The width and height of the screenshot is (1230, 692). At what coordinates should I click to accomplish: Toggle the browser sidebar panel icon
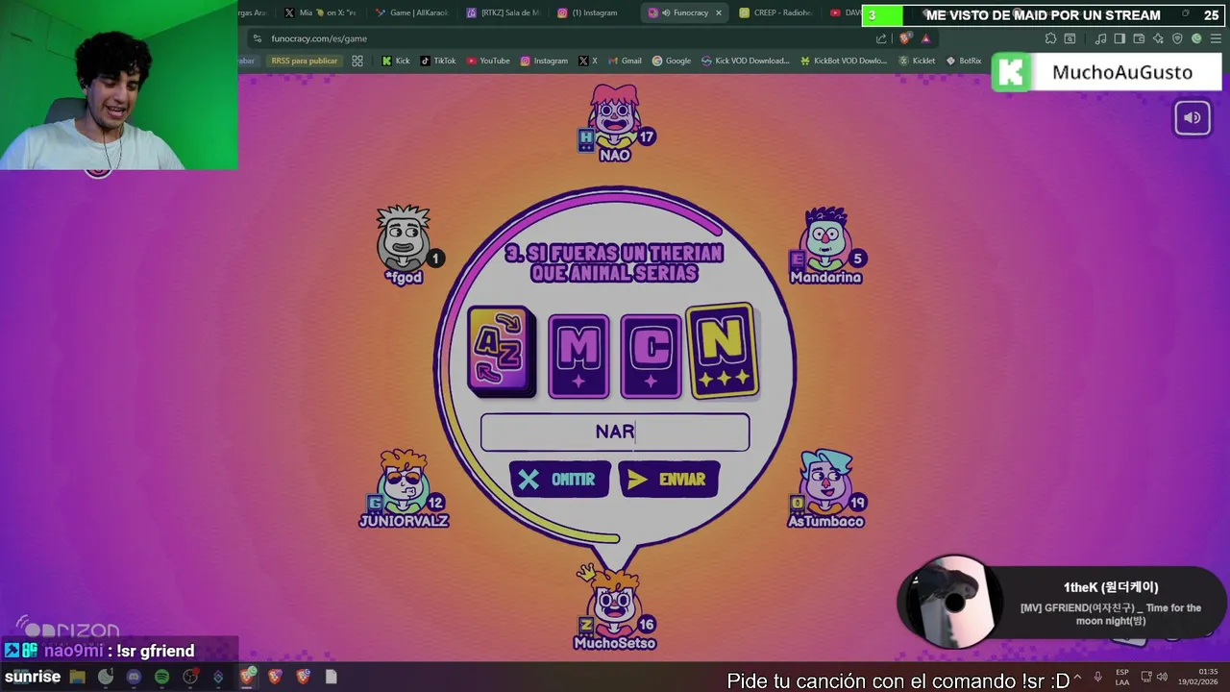[x=1119, y=38]
